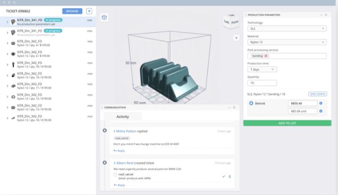Image resolution: width=338 pixels, height=195 pixels.
Task: Open the Production time dropdown showing 7 days
Action: pyautogui.click(x=262, y=70)
